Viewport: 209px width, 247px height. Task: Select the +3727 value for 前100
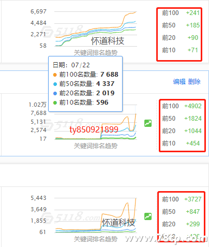click(x=193, y=199)
